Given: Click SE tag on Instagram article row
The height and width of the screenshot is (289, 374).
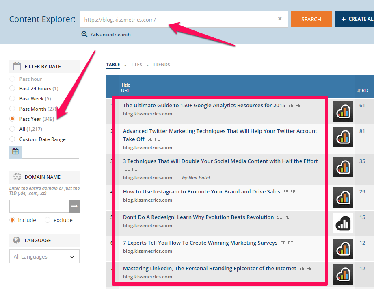Looking at the screenshot, I should tap(285, 192).
